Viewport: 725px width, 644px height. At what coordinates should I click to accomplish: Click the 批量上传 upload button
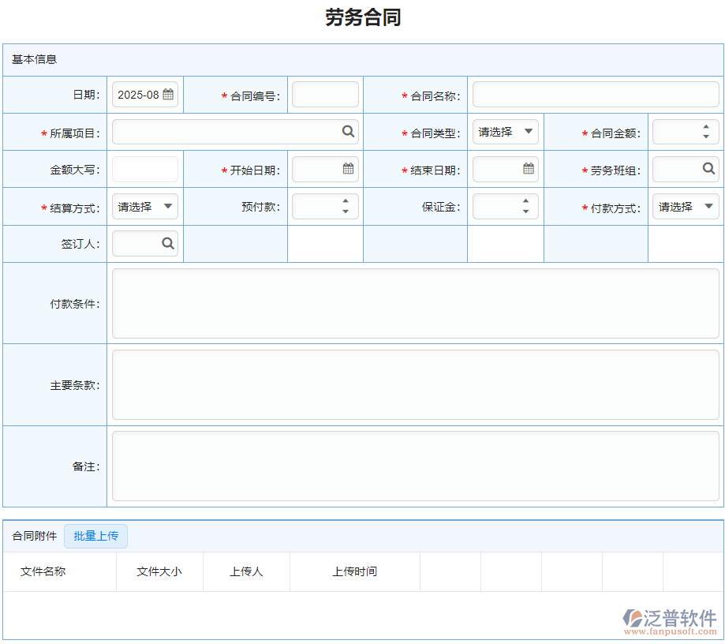(x=95, y=536)
